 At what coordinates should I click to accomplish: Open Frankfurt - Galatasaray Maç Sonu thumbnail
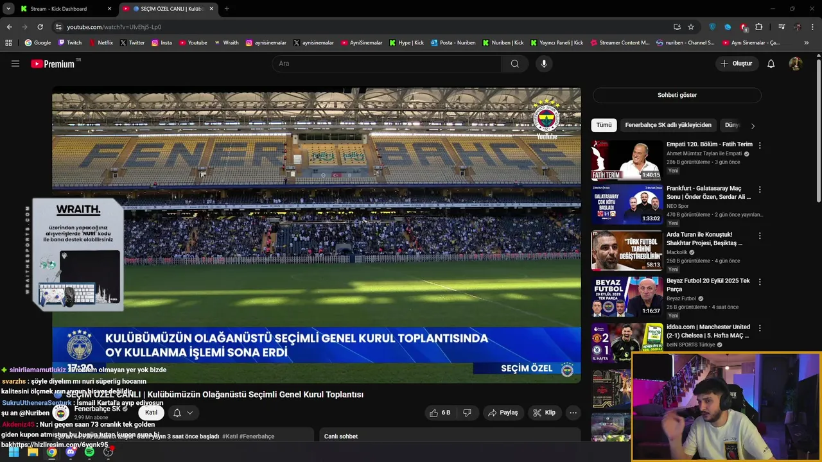[x=627, y=204]
